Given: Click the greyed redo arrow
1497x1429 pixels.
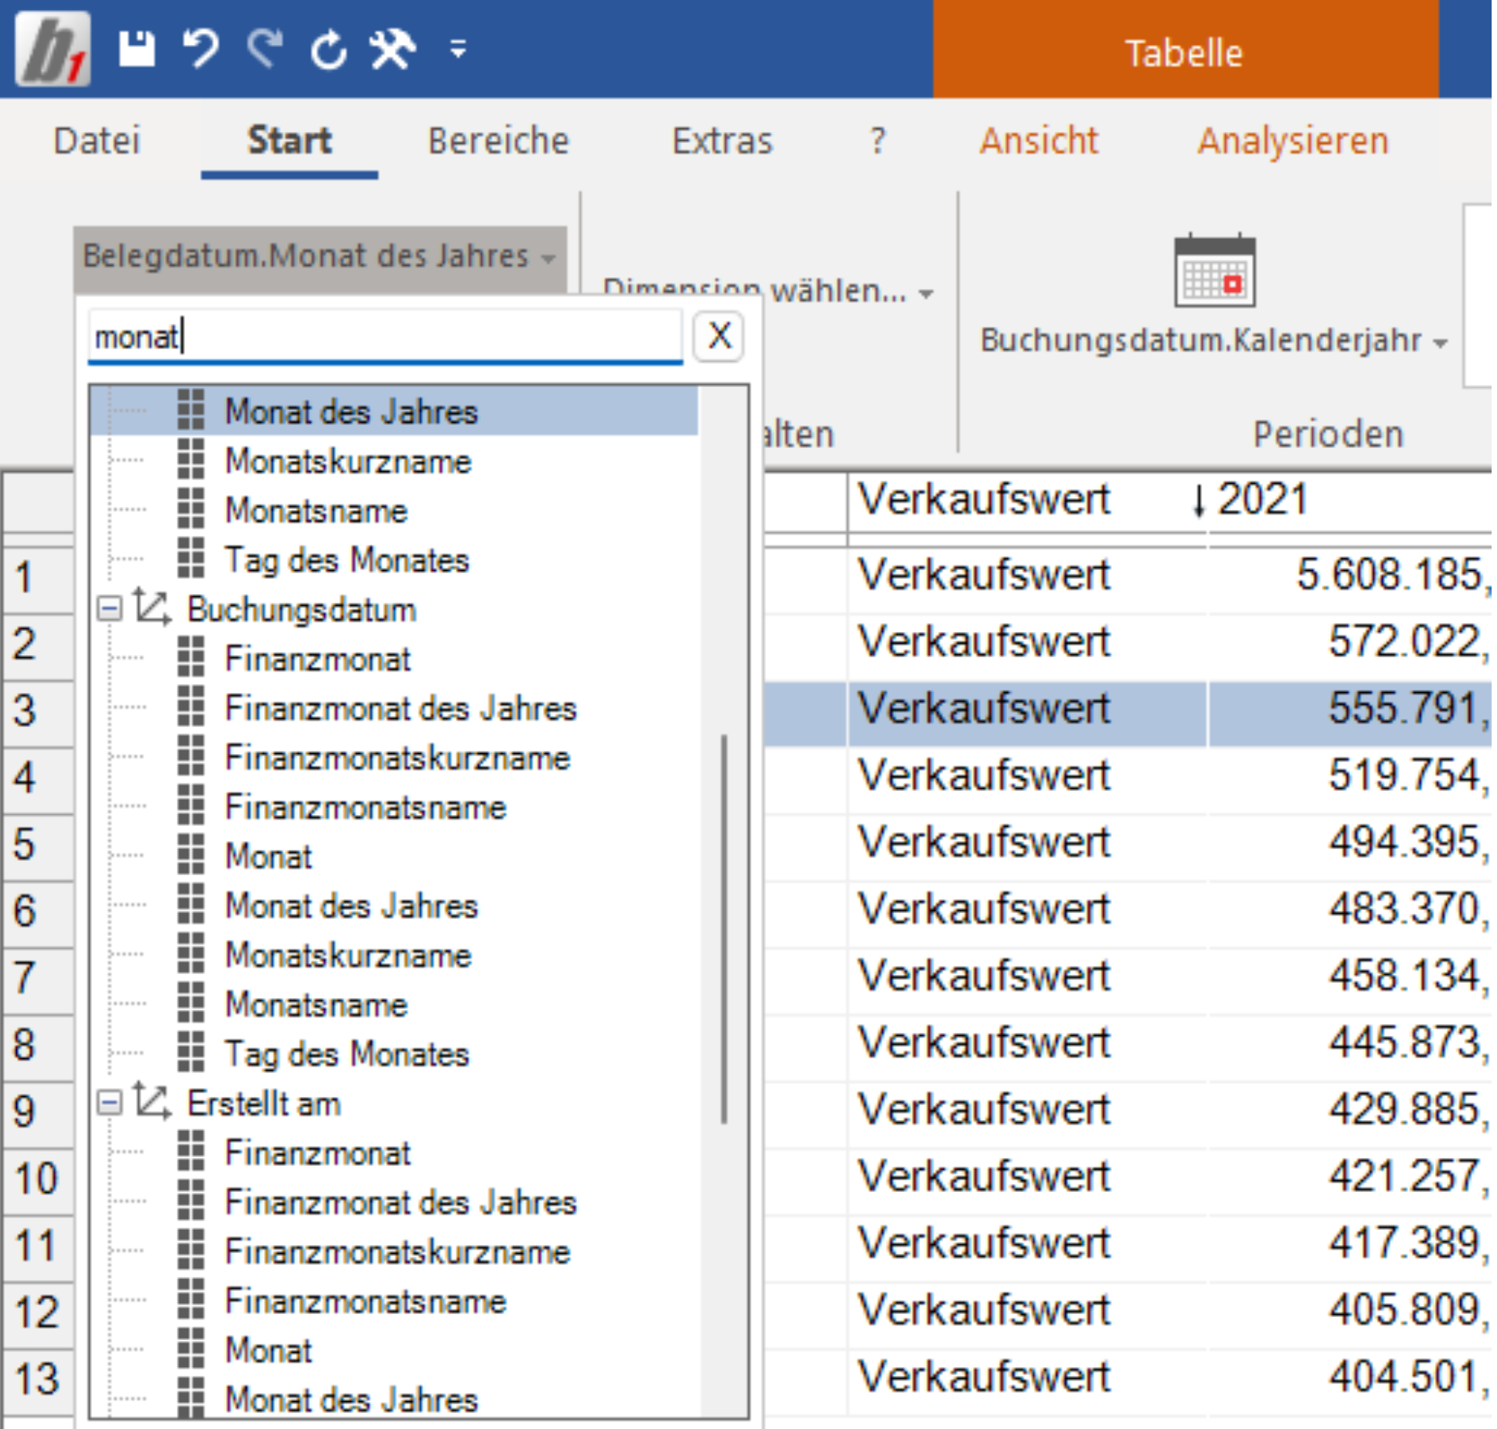Looking at the screenshot, I should [x=265, y=48].
